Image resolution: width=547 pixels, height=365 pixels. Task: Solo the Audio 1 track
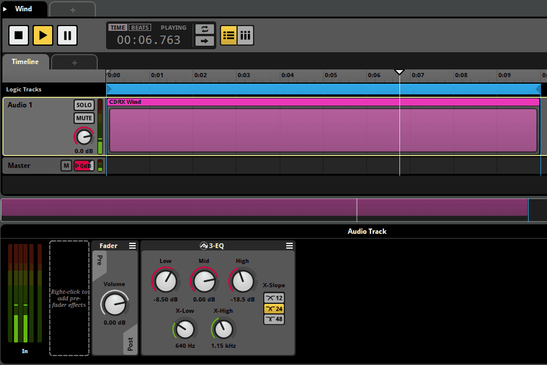[x=84, y=105]
